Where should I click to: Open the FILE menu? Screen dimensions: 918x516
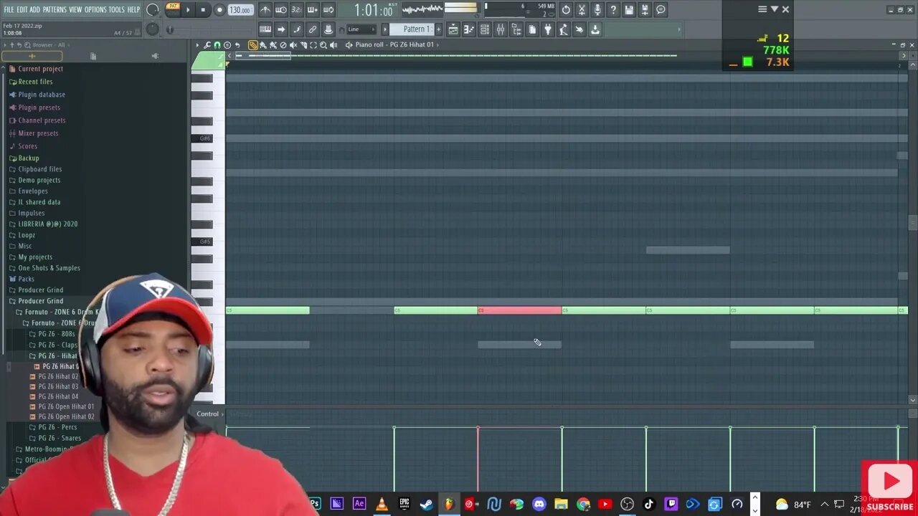point(9,9)
